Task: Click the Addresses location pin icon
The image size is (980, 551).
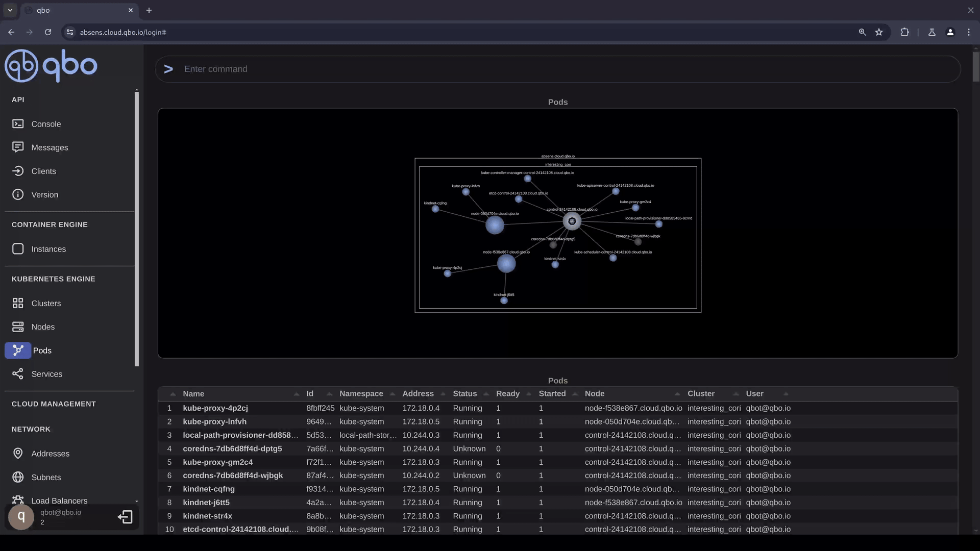Action: (x=18, y=454)
